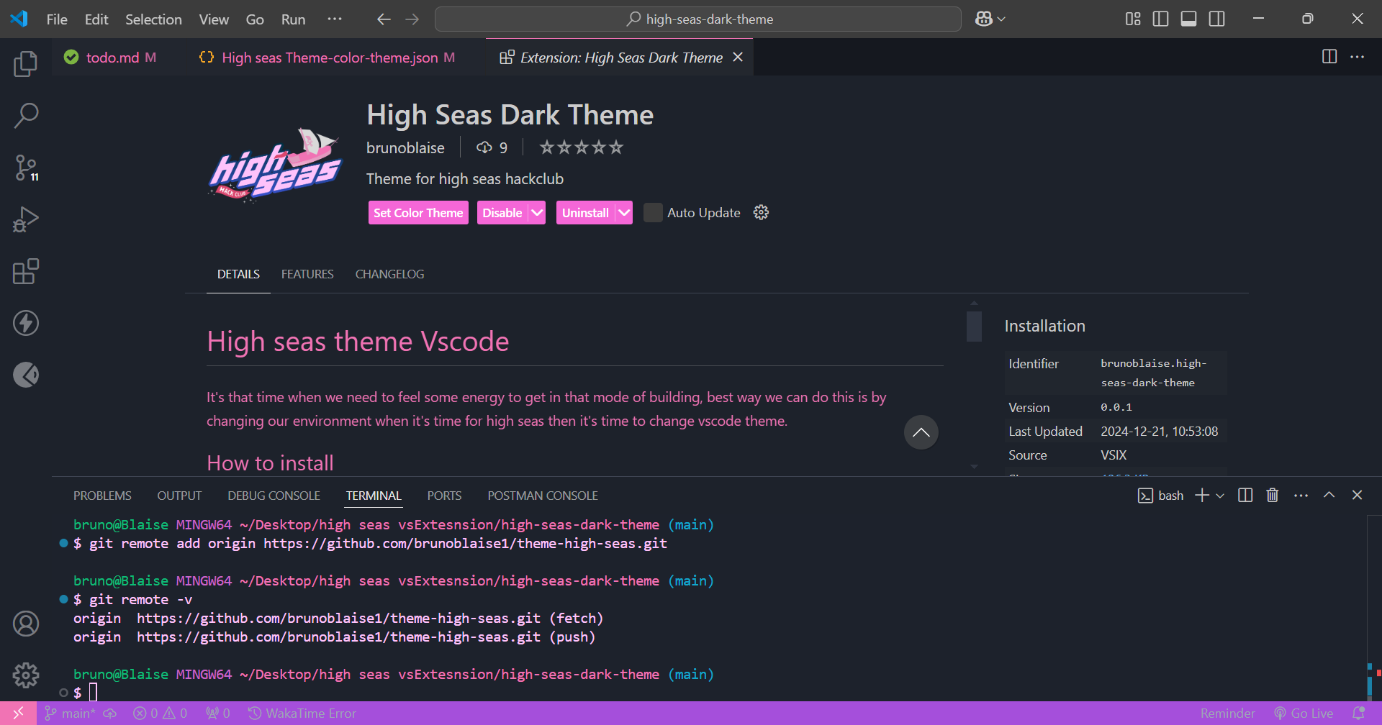This screenshot has height=725, width=1382.
Task: Open the Go menu
Action: (255, 19)
